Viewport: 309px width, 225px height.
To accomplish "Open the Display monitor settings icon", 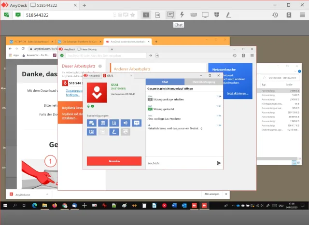I will pyautogui.click(x=205, y=15).
